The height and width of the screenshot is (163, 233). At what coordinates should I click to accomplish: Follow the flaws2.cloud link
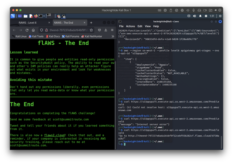[x=54, y=135]
